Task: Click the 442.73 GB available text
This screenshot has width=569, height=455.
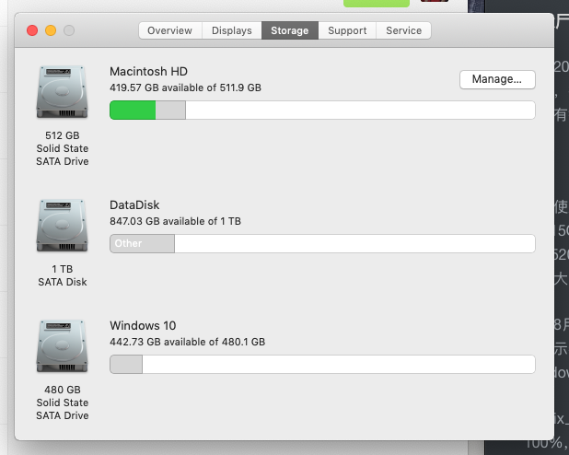Action: pyautogui.click(x=187, y=342)
